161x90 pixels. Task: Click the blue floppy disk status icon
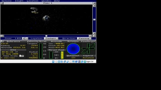click(59, 61)
